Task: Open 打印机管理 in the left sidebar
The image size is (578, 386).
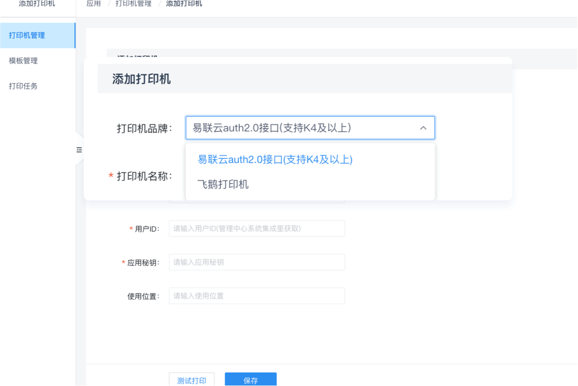Action: [27, 35]
